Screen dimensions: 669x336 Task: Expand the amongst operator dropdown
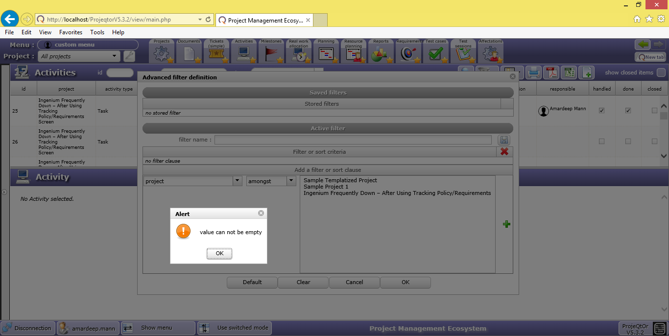291,181
